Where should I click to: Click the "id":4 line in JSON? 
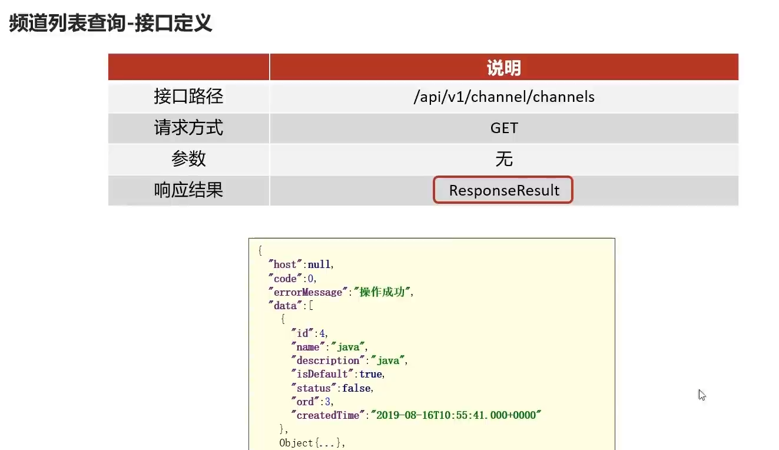tap(309, 333)
